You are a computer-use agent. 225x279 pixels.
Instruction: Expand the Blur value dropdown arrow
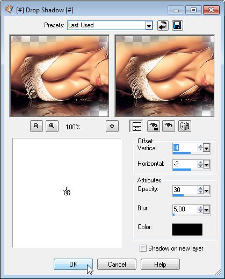pos(206,209)
